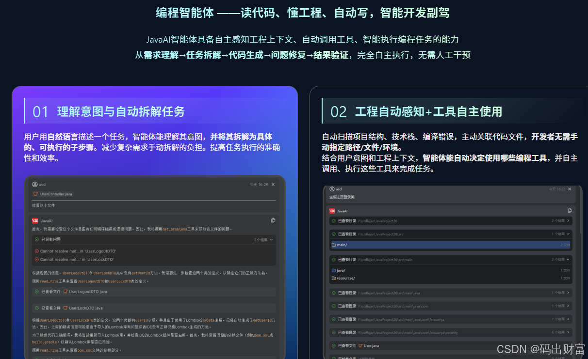Click check icon beside viewed UserLockDTO.java
The height and width of the screenshot is (359, 588).
[36, 308]
